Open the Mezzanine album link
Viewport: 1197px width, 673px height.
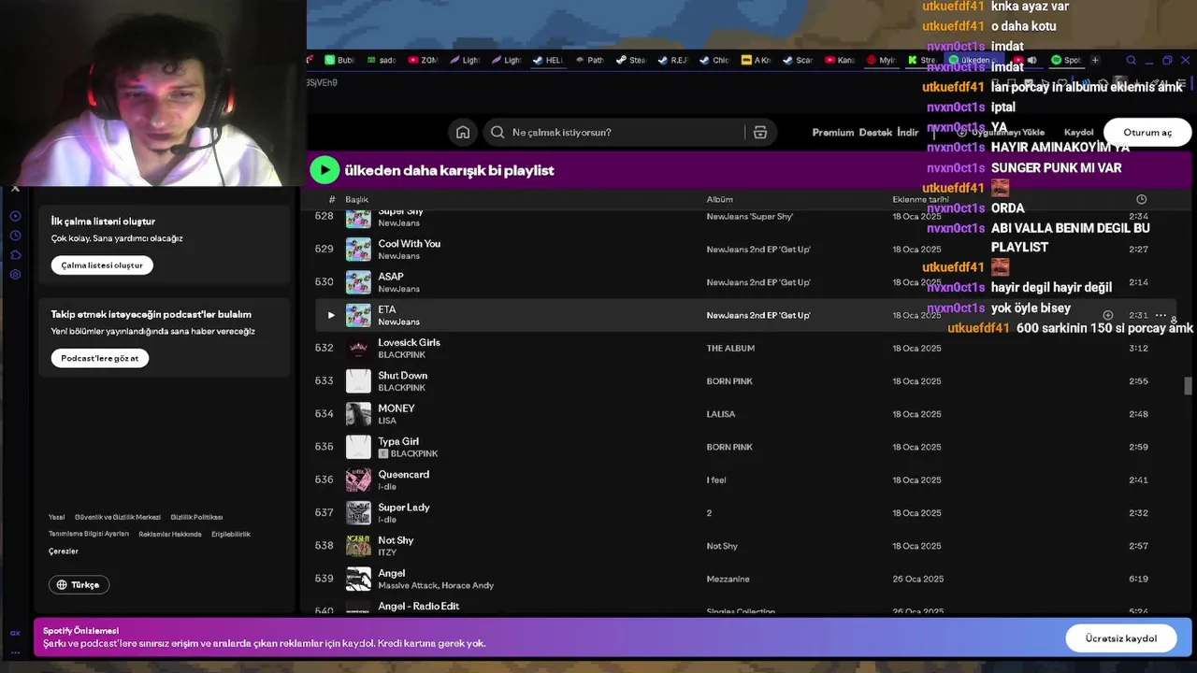tap(728, 579)
